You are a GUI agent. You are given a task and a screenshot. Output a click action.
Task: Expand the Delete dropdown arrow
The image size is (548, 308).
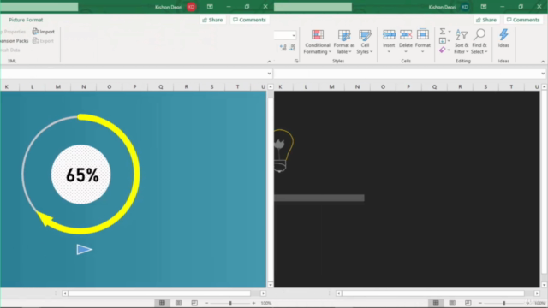[406, 51]
